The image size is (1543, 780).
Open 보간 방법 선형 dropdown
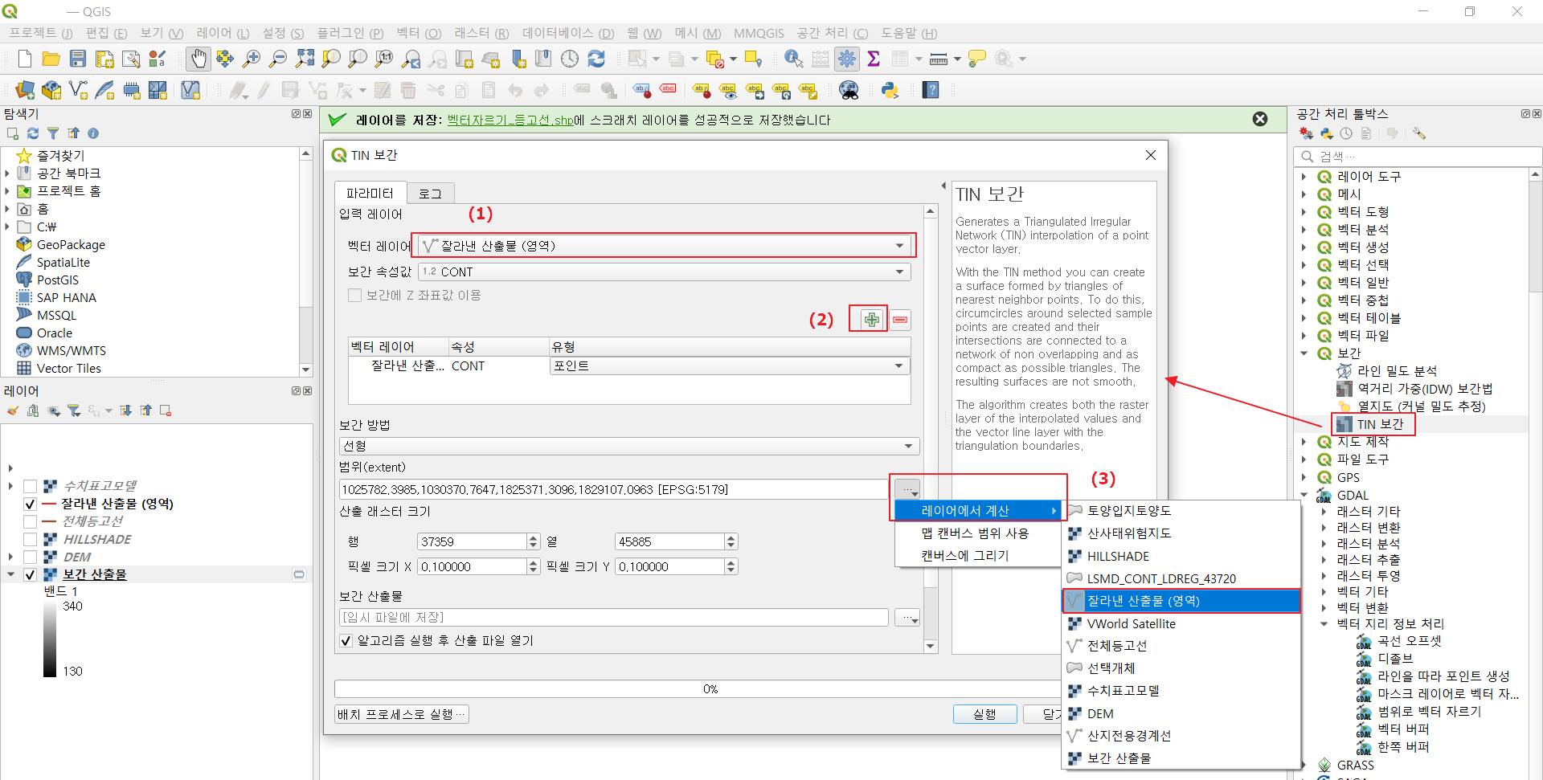[x=629, y=446]
